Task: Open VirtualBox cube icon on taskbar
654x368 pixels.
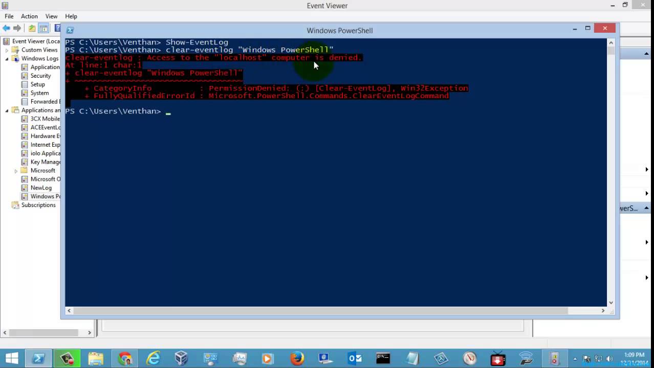Action: (x=182, y=358)
